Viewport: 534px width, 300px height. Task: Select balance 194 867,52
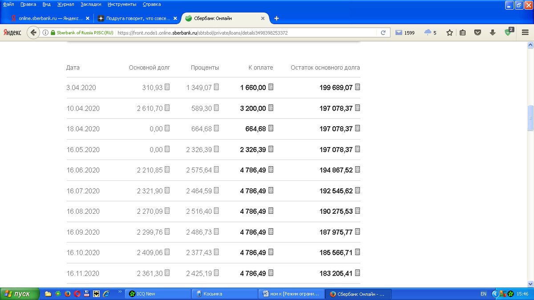point(336,170)
